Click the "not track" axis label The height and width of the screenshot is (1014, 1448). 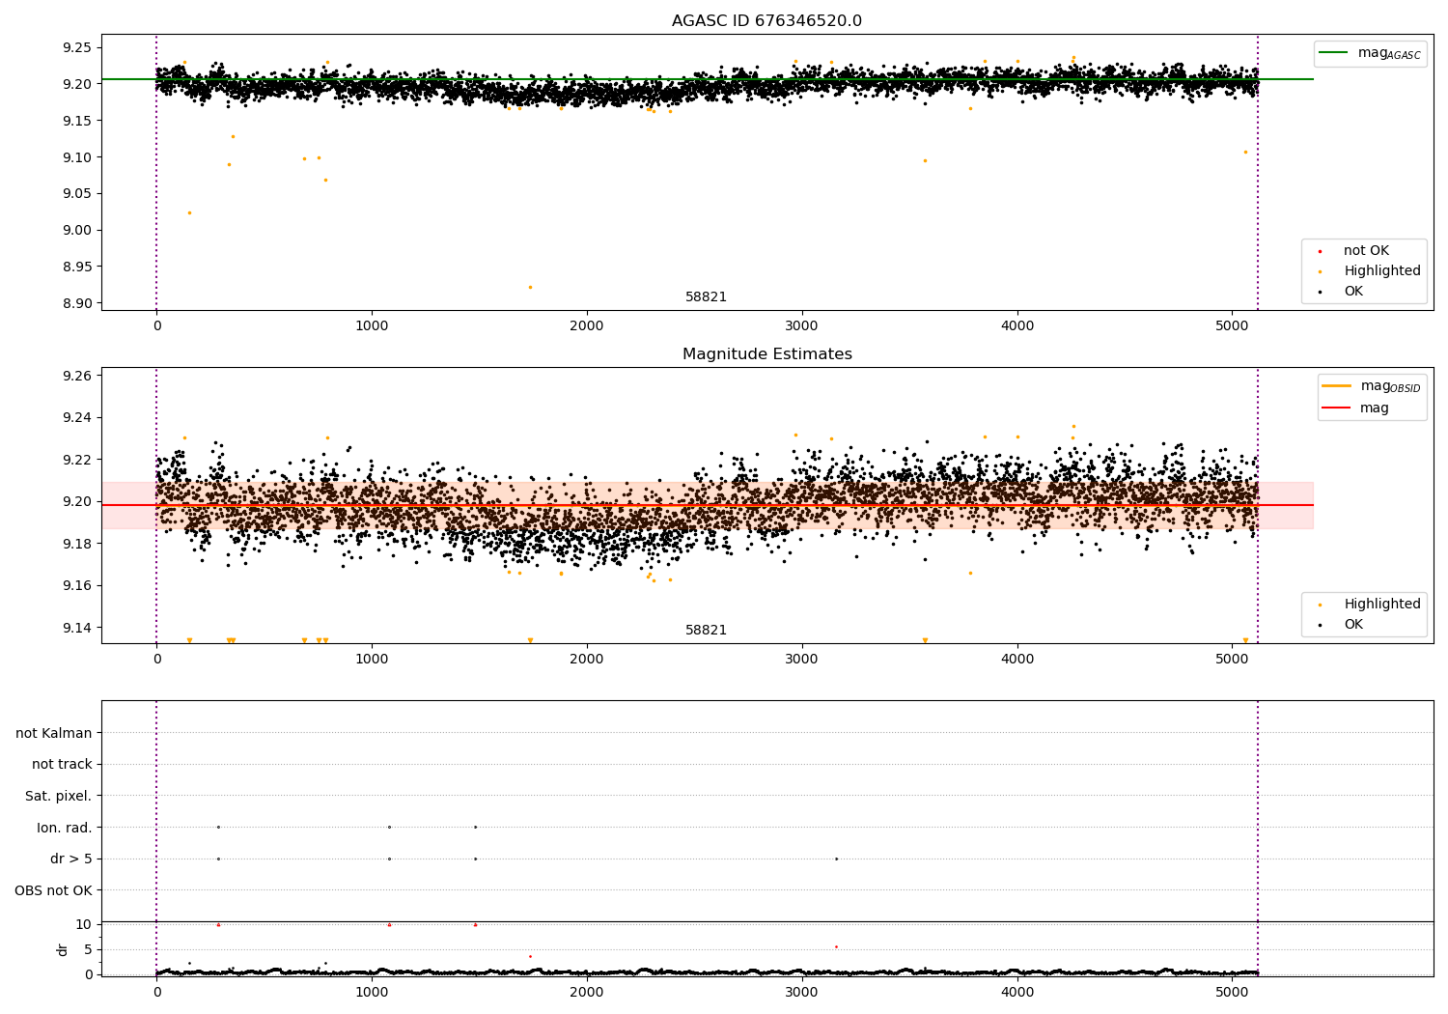pos(62,765)
